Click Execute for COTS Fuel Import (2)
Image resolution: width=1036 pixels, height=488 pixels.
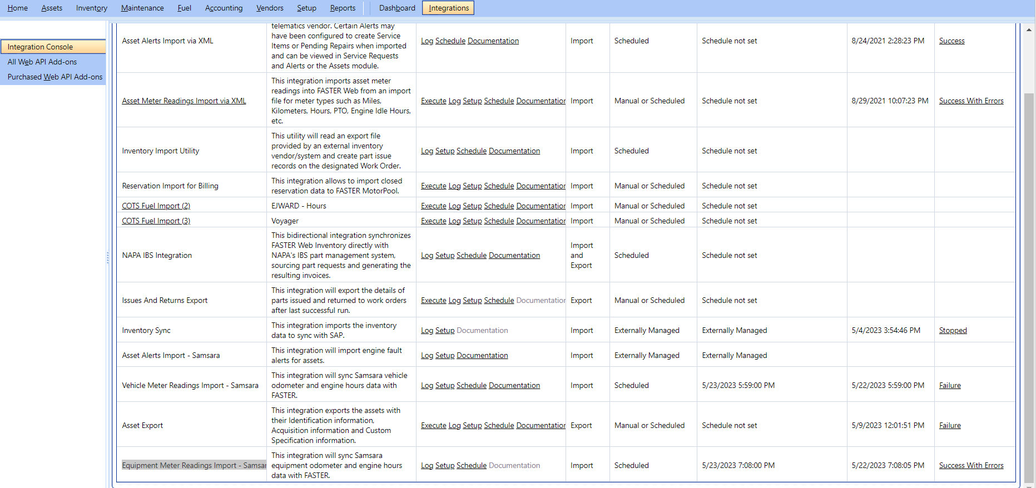click(434, 206)
